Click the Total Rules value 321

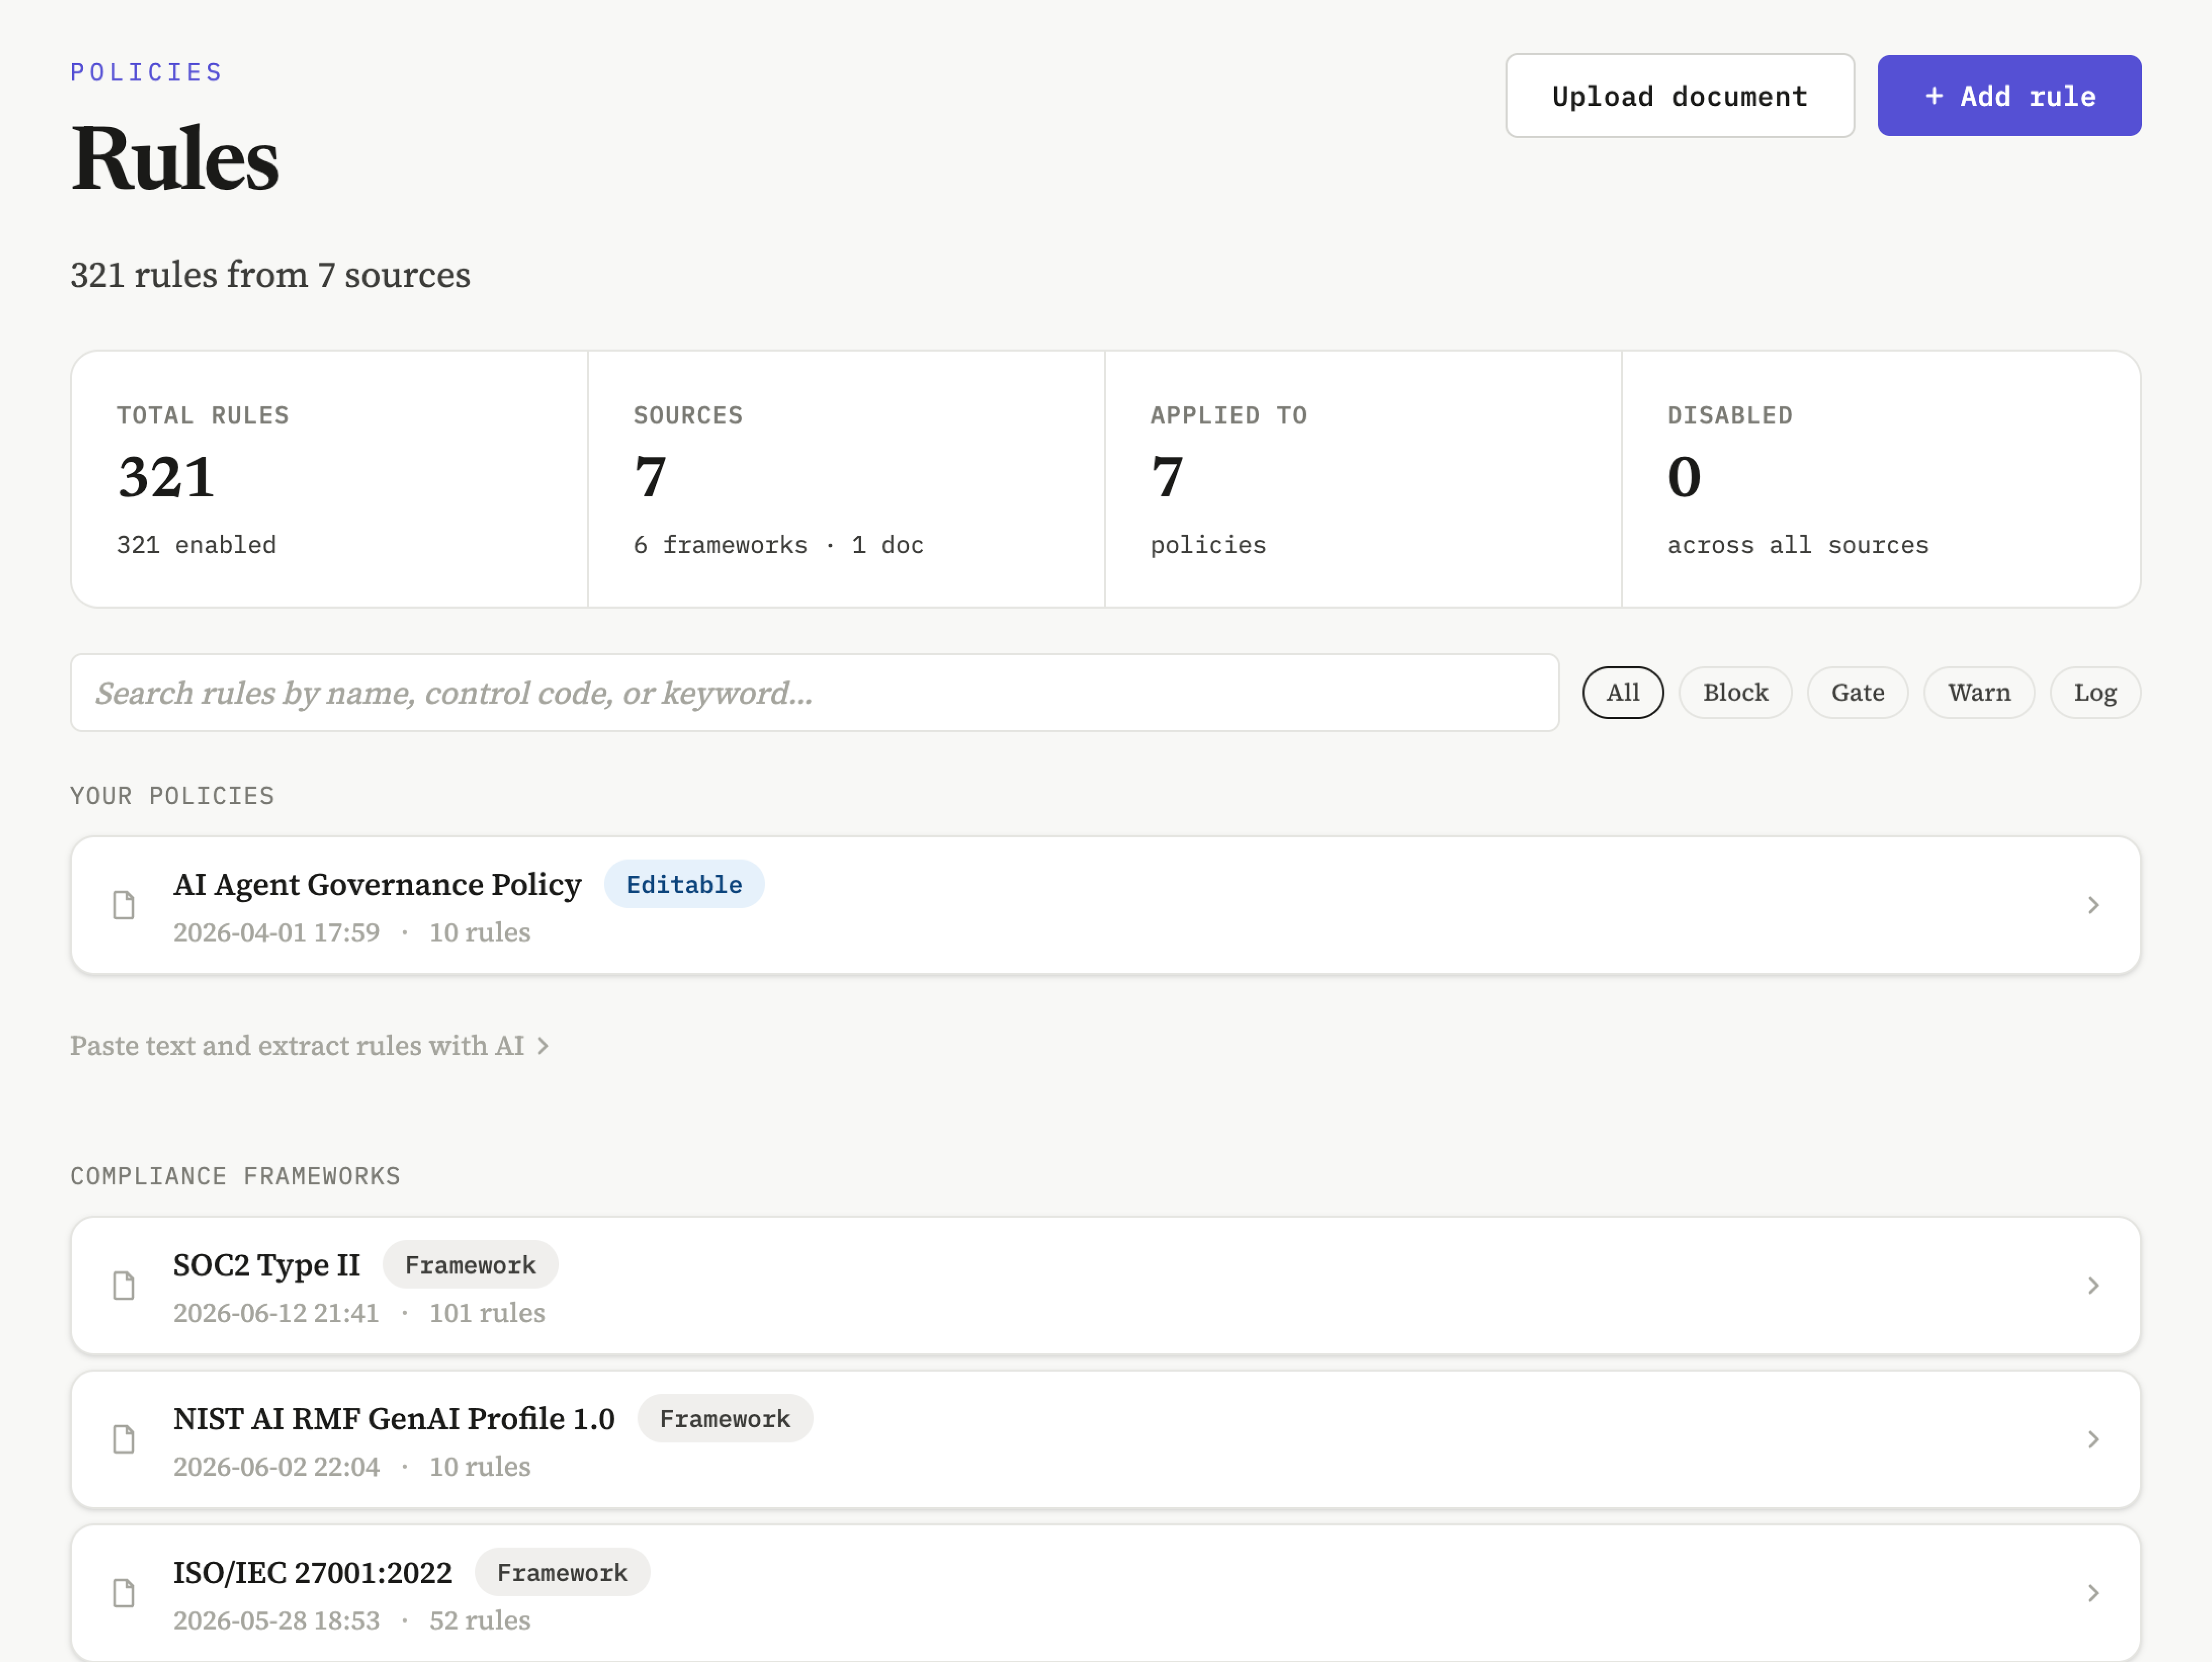click(166, 477)
